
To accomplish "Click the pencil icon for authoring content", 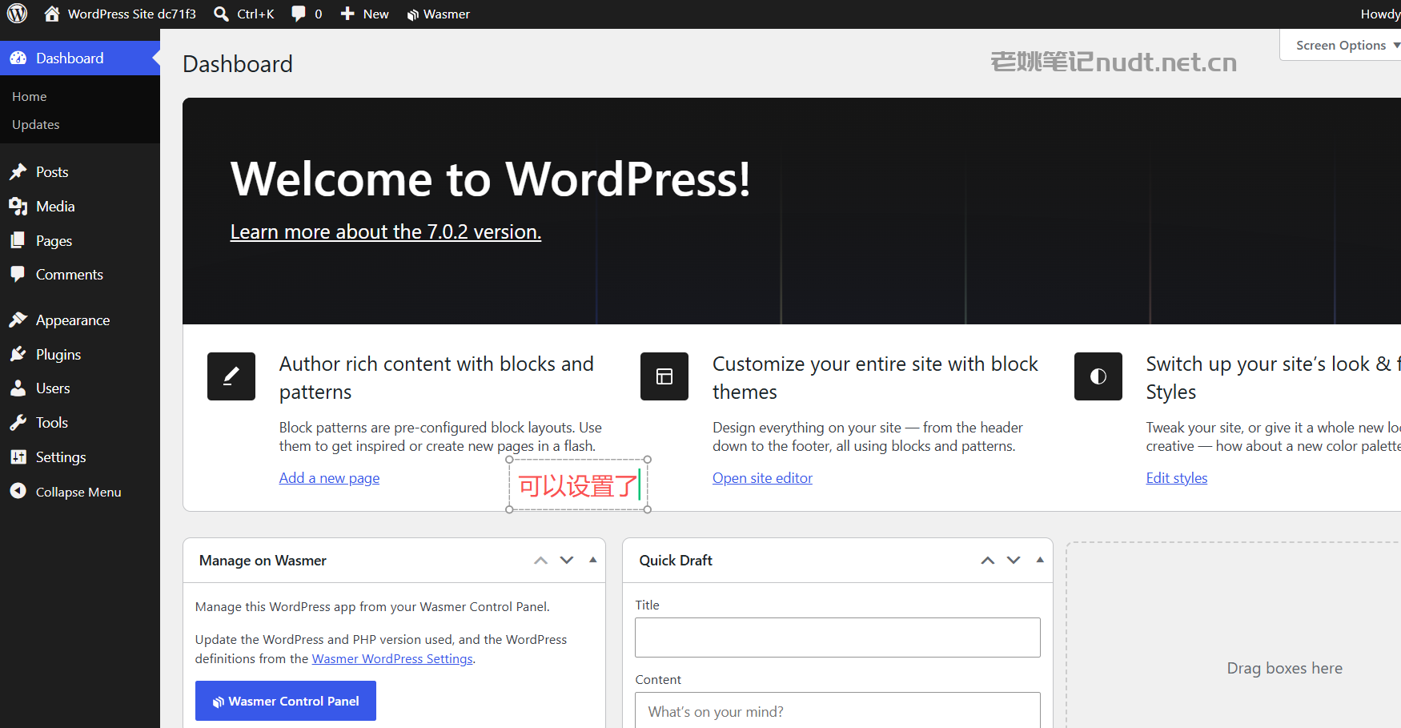I will click(231, 376).
